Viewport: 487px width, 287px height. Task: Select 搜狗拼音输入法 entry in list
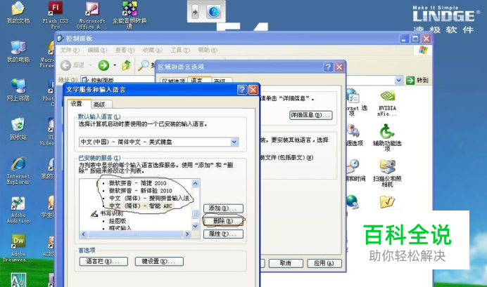[x=149, y=198]
